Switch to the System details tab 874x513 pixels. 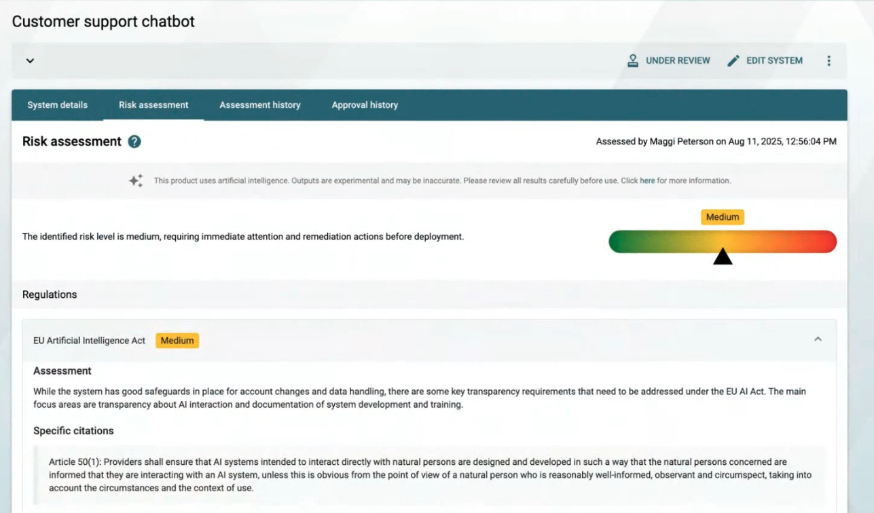[x=58, y=105]
